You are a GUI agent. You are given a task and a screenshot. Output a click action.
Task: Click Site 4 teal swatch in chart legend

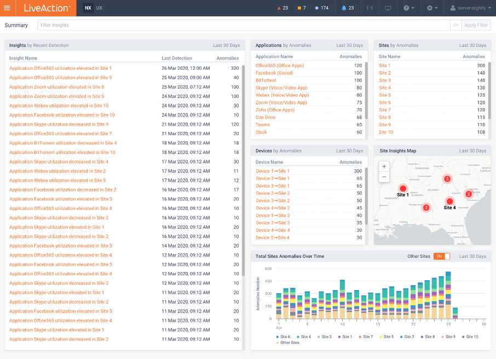(298, 337)
